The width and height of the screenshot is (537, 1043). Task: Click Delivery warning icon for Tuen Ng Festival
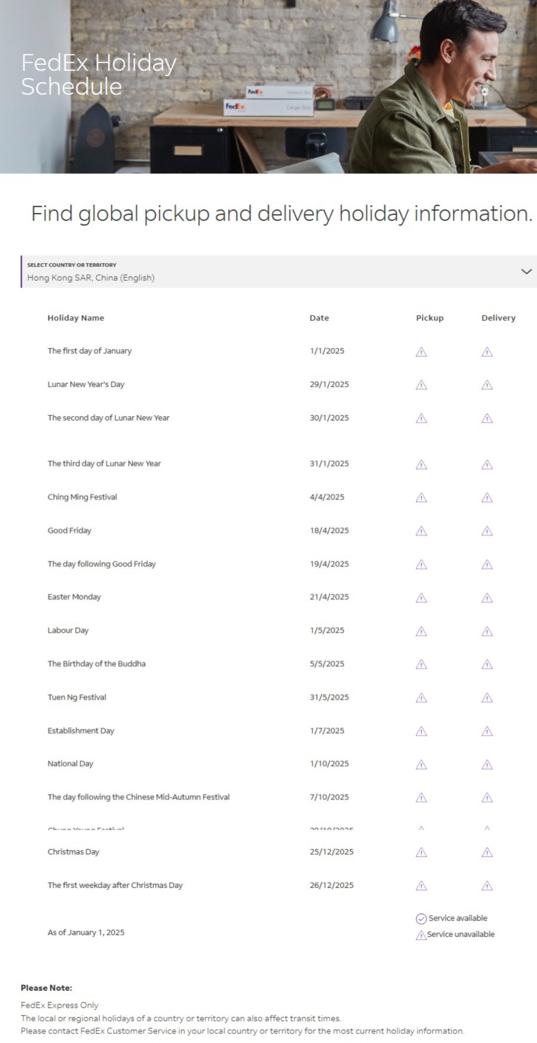point(487,698)
